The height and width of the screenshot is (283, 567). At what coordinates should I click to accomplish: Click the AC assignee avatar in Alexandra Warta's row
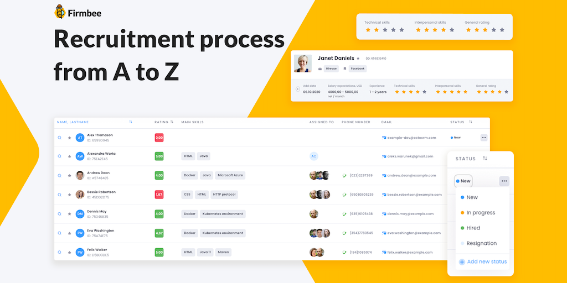(314, 156)
